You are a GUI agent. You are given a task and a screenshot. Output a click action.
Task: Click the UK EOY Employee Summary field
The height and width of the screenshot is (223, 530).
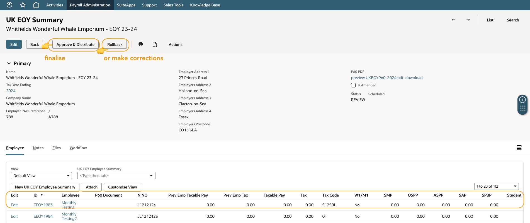click(116, 176)
